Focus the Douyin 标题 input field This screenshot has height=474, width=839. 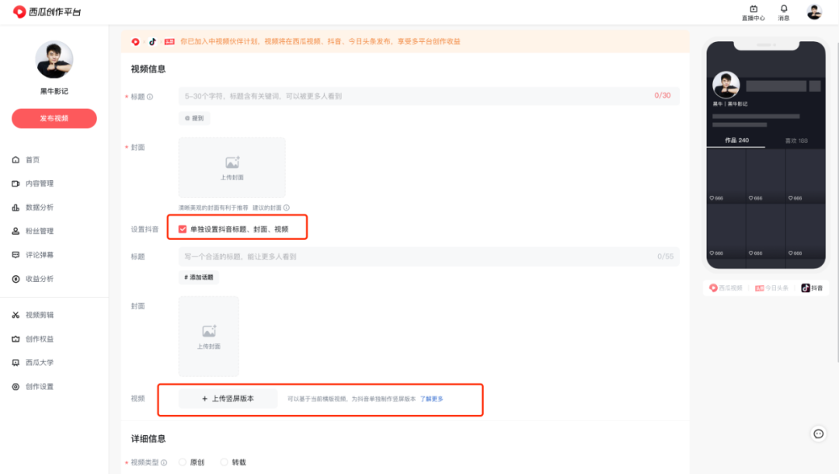tap(429, 256)
